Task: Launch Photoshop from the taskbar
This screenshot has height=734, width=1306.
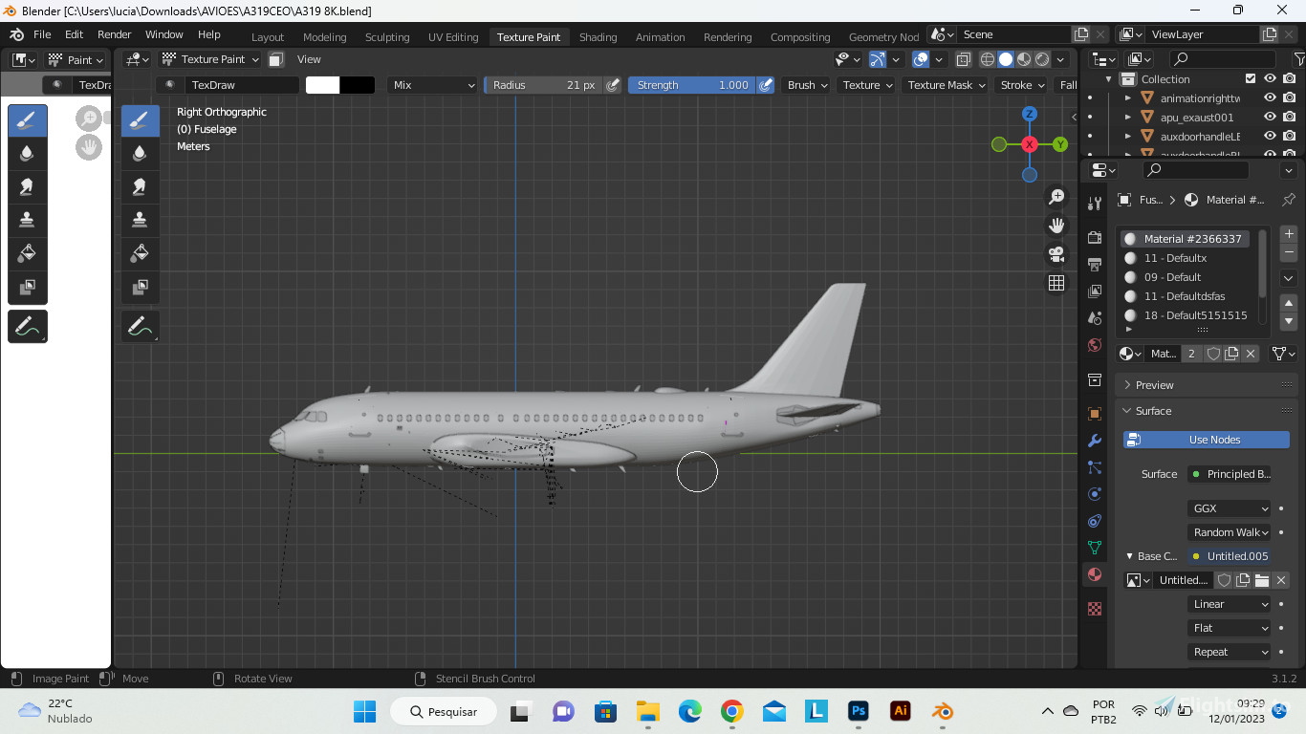Action: 858,711
